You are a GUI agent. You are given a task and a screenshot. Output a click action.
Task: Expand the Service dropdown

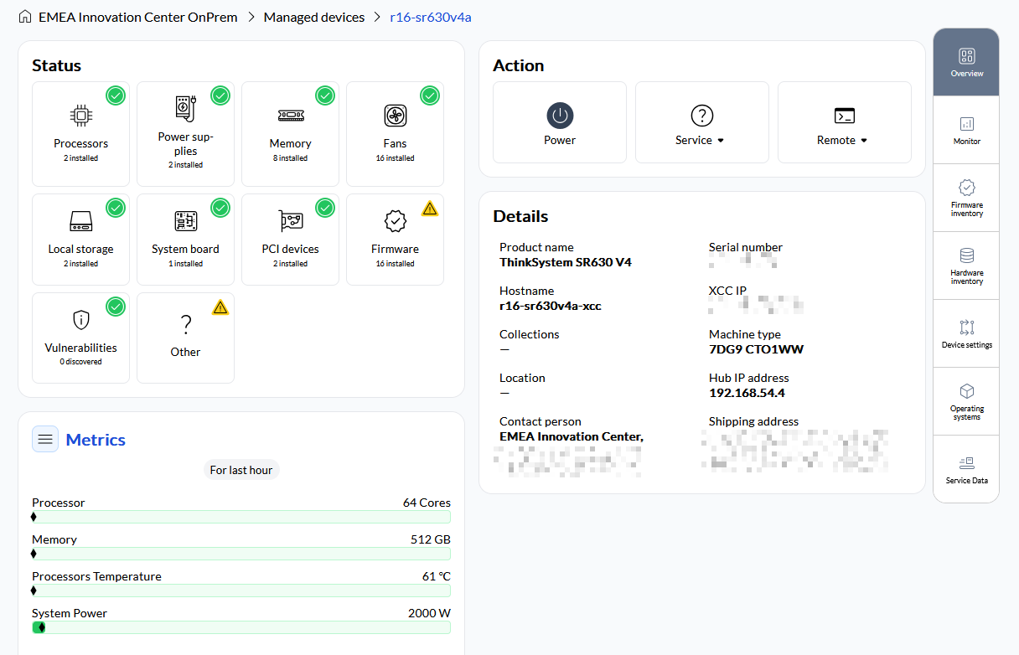(x=701, y=140)
